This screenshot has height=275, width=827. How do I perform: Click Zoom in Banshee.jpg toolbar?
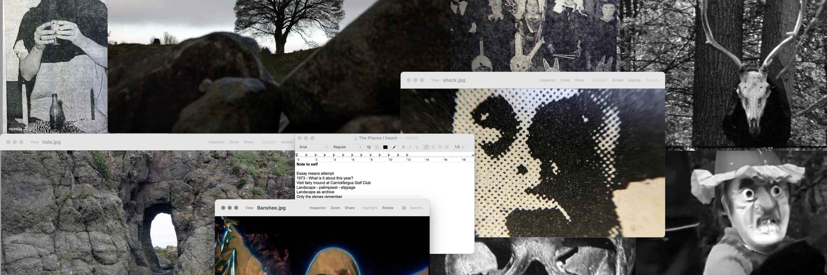pyautogui.click(x=335, y=208)
